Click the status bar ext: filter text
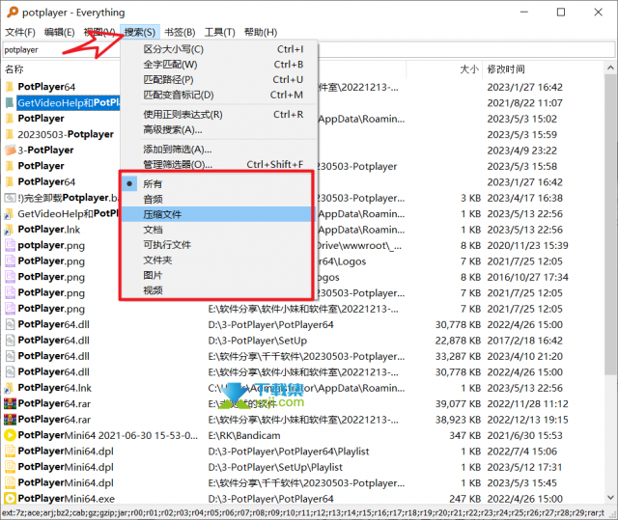This screenshot has width=618, height=520. [x=302, y=513]
